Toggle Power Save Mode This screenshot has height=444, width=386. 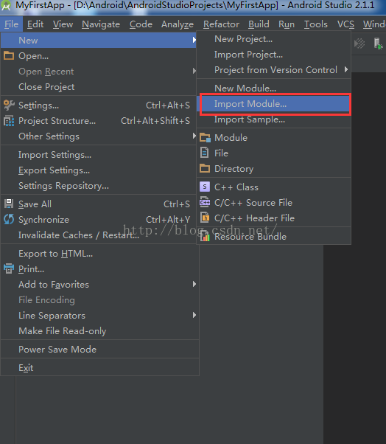[99, 349]
